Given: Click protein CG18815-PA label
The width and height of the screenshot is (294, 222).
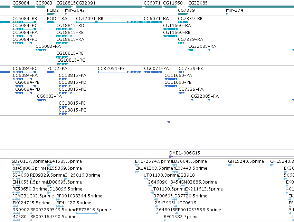Looking at the screenshot, I should tap(73, 76).
